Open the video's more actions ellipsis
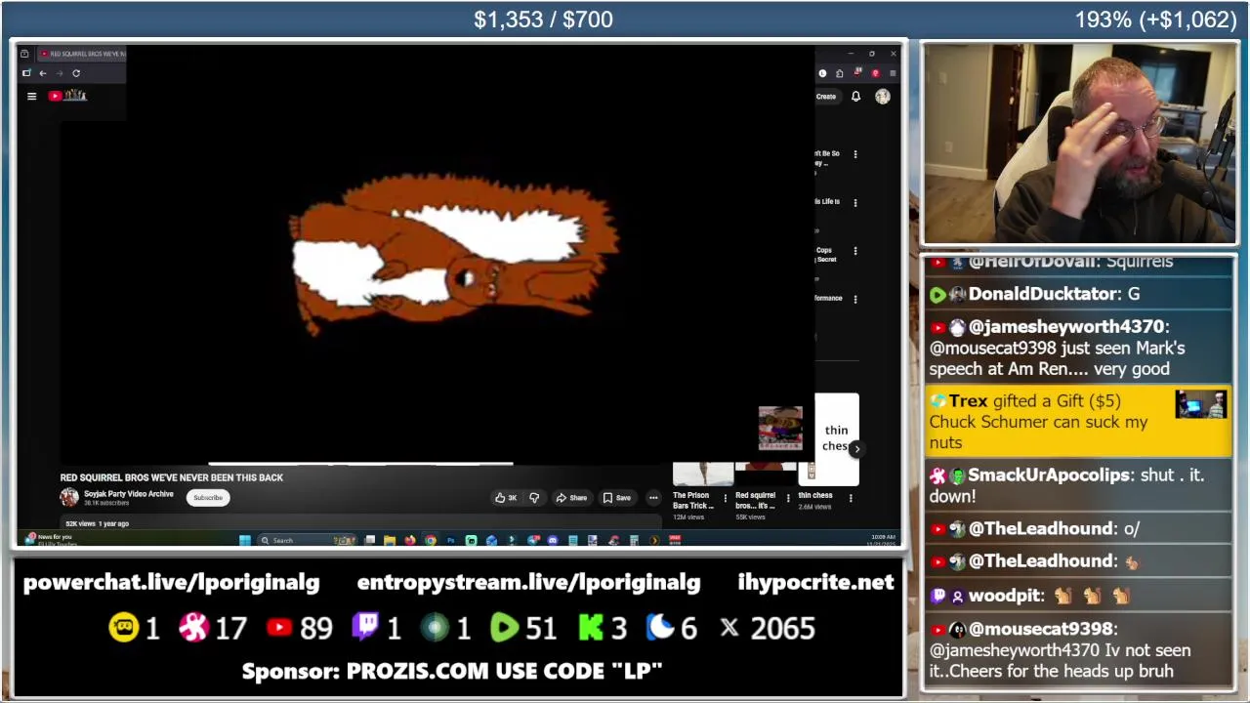The height and width of the screenshot is (703, 1250). click(x=653, y=498)
